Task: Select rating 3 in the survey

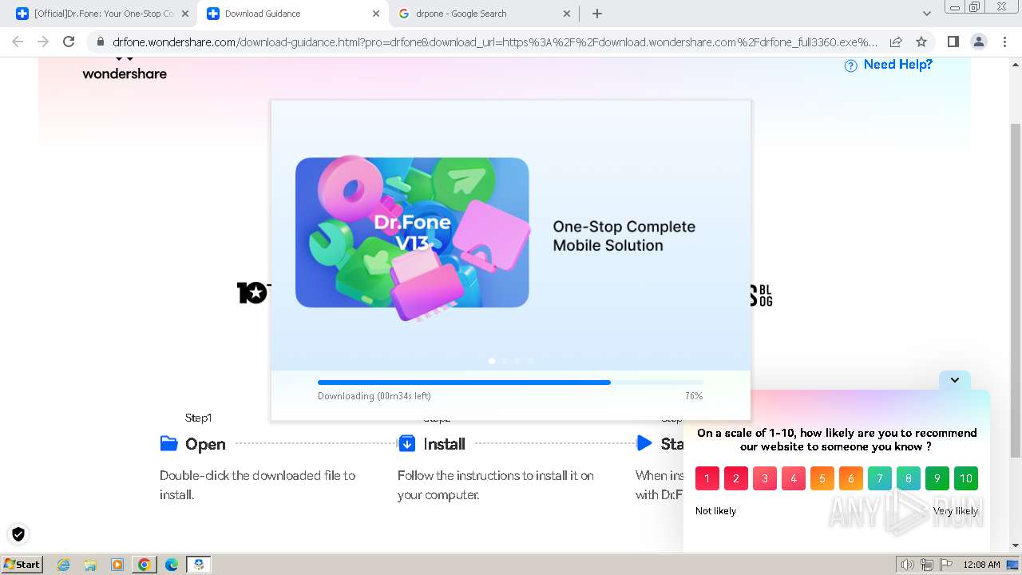Action: coord(765,478)
